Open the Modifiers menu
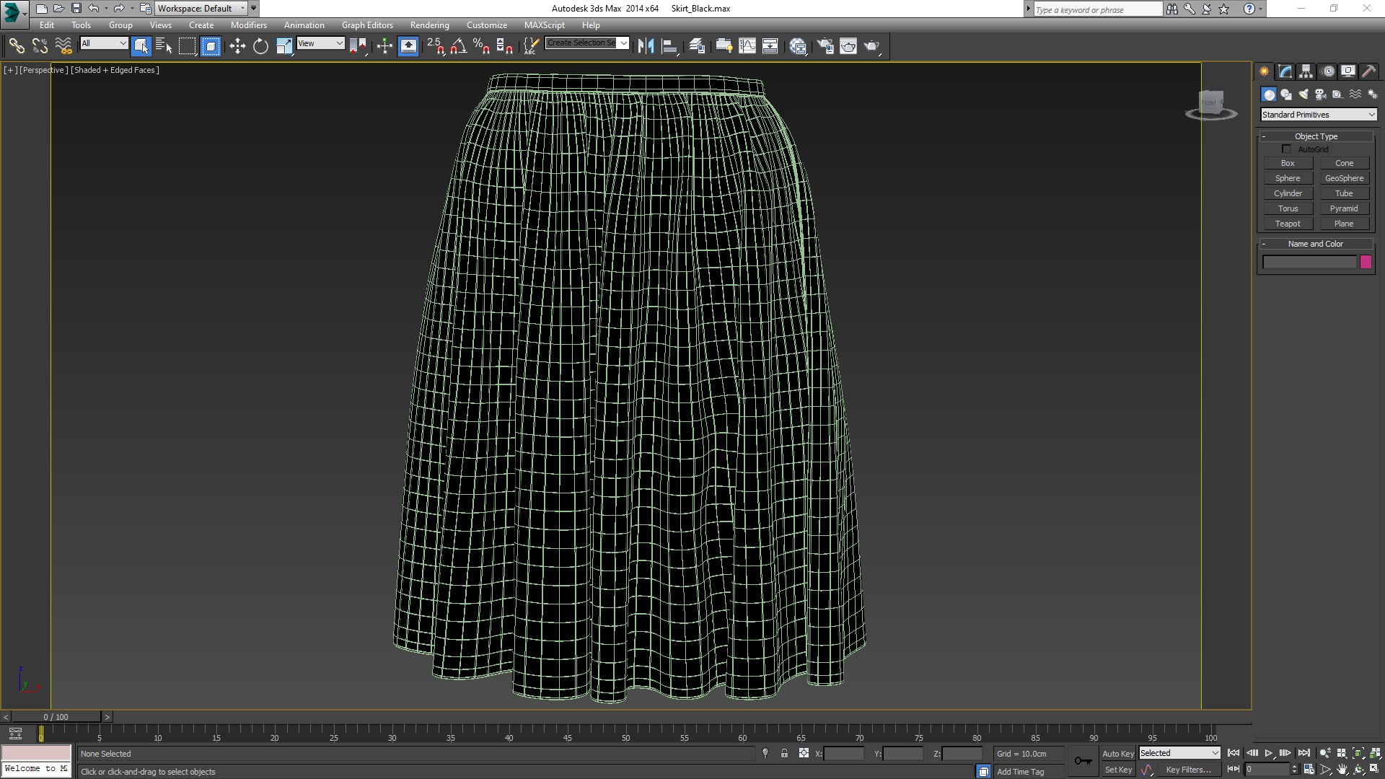Viewport: 1385px width, 779px height. point(248,25)
